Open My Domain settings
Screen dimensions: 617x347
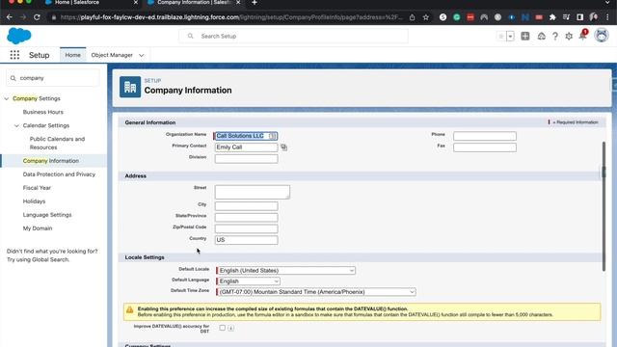point(38,228)
